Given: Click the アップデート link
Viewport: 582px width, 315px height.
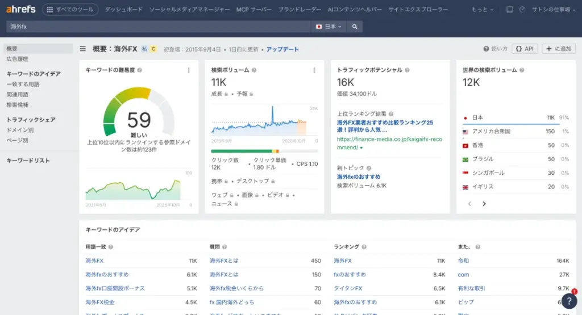Looking at the screenshot, I should click(282, 49).
